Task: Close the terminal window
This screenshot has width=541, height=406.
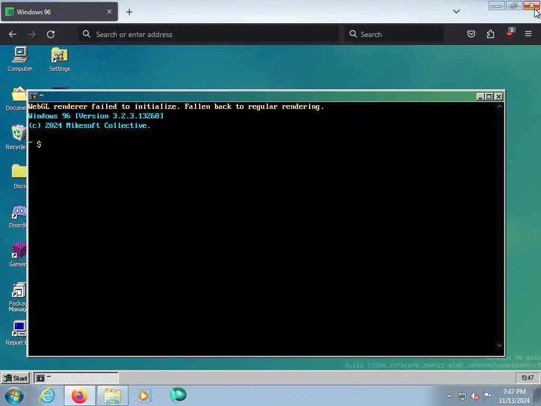Action: (x=499, y=97)
